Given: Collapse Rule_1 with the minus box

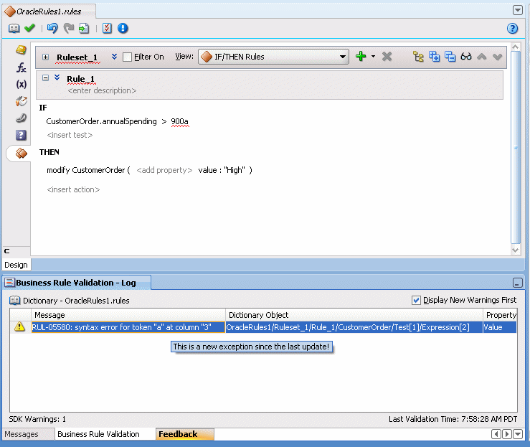Looking at the screenshot, I should (x=46, y=77).
